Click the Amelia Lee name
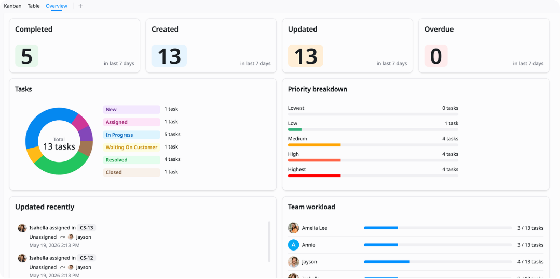 [315, 228]
